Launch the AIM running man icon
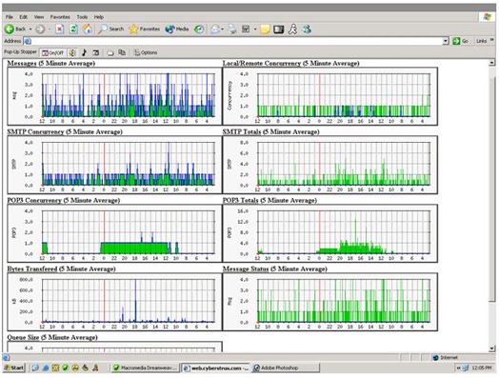499x378 pixels. pyautogui.click(x=292, y=30)
